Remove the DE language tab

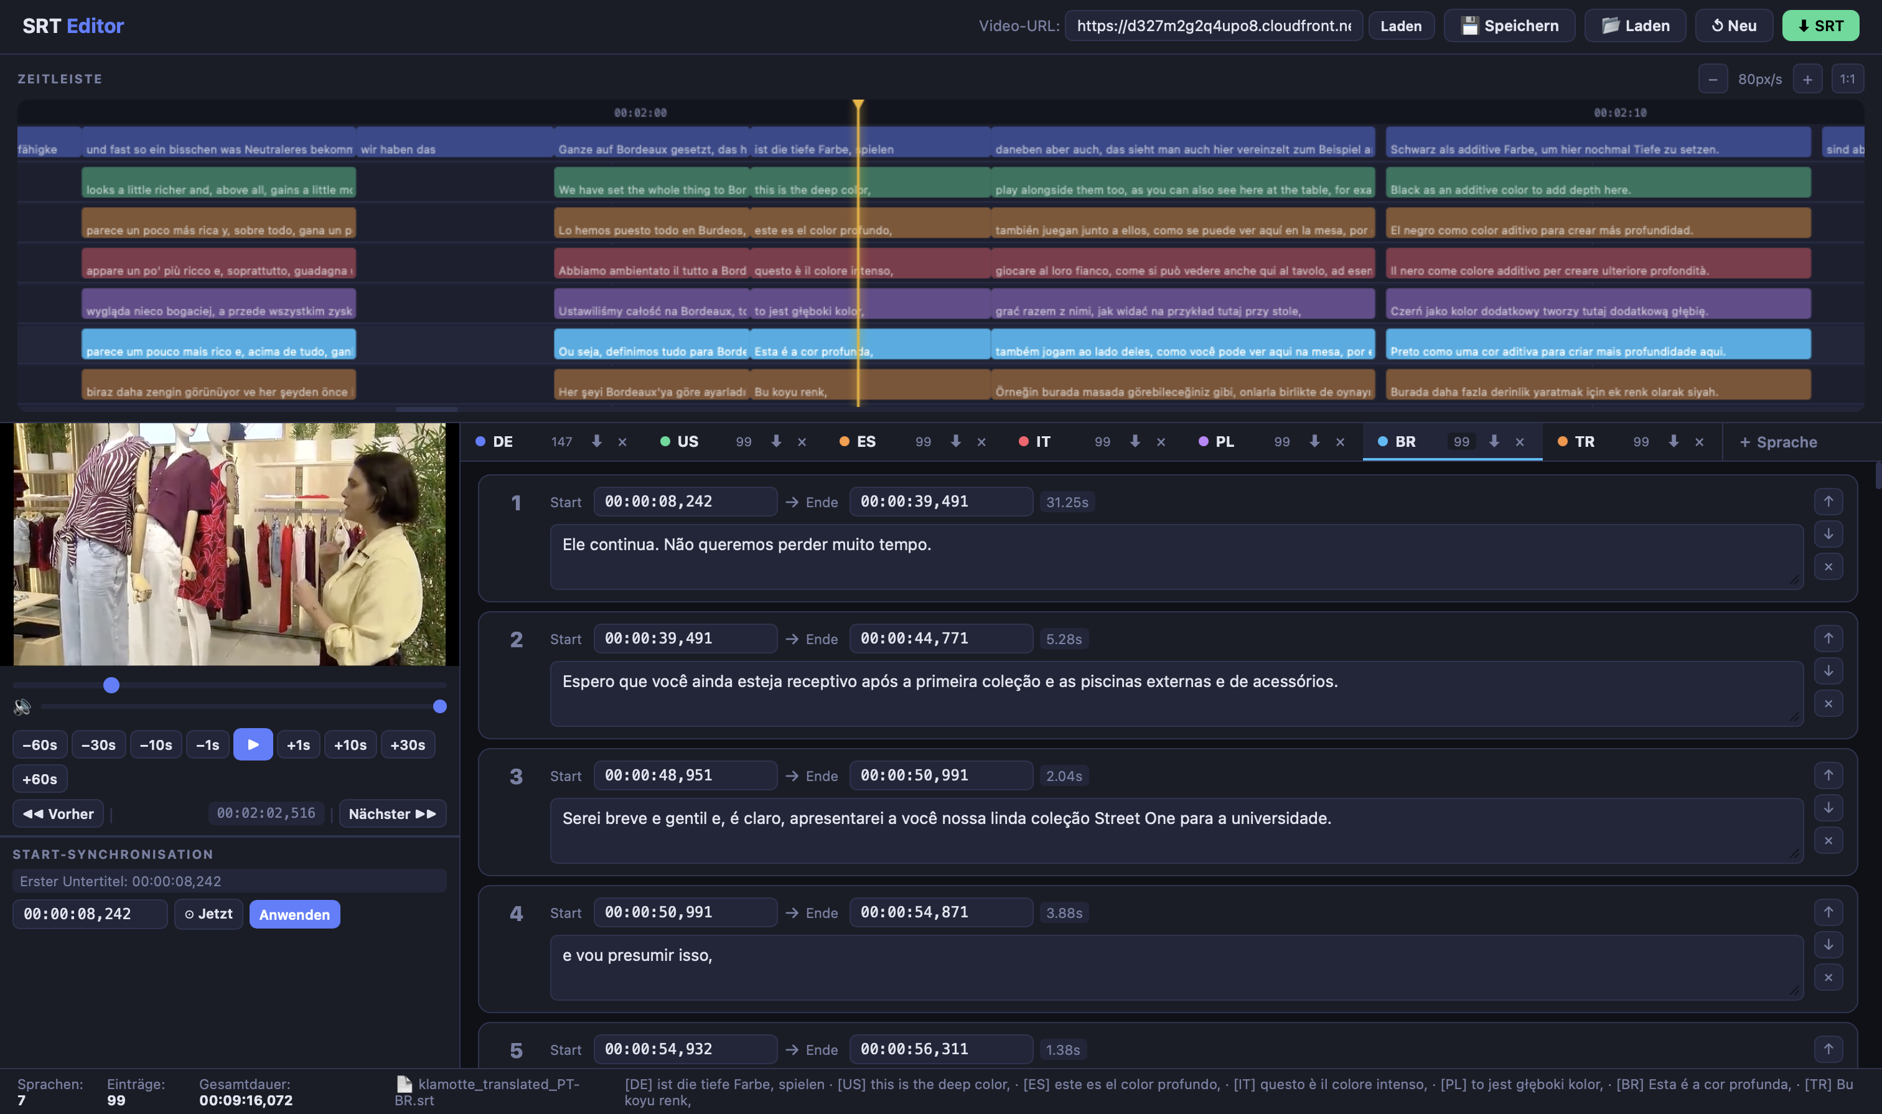tap(622, 442)
